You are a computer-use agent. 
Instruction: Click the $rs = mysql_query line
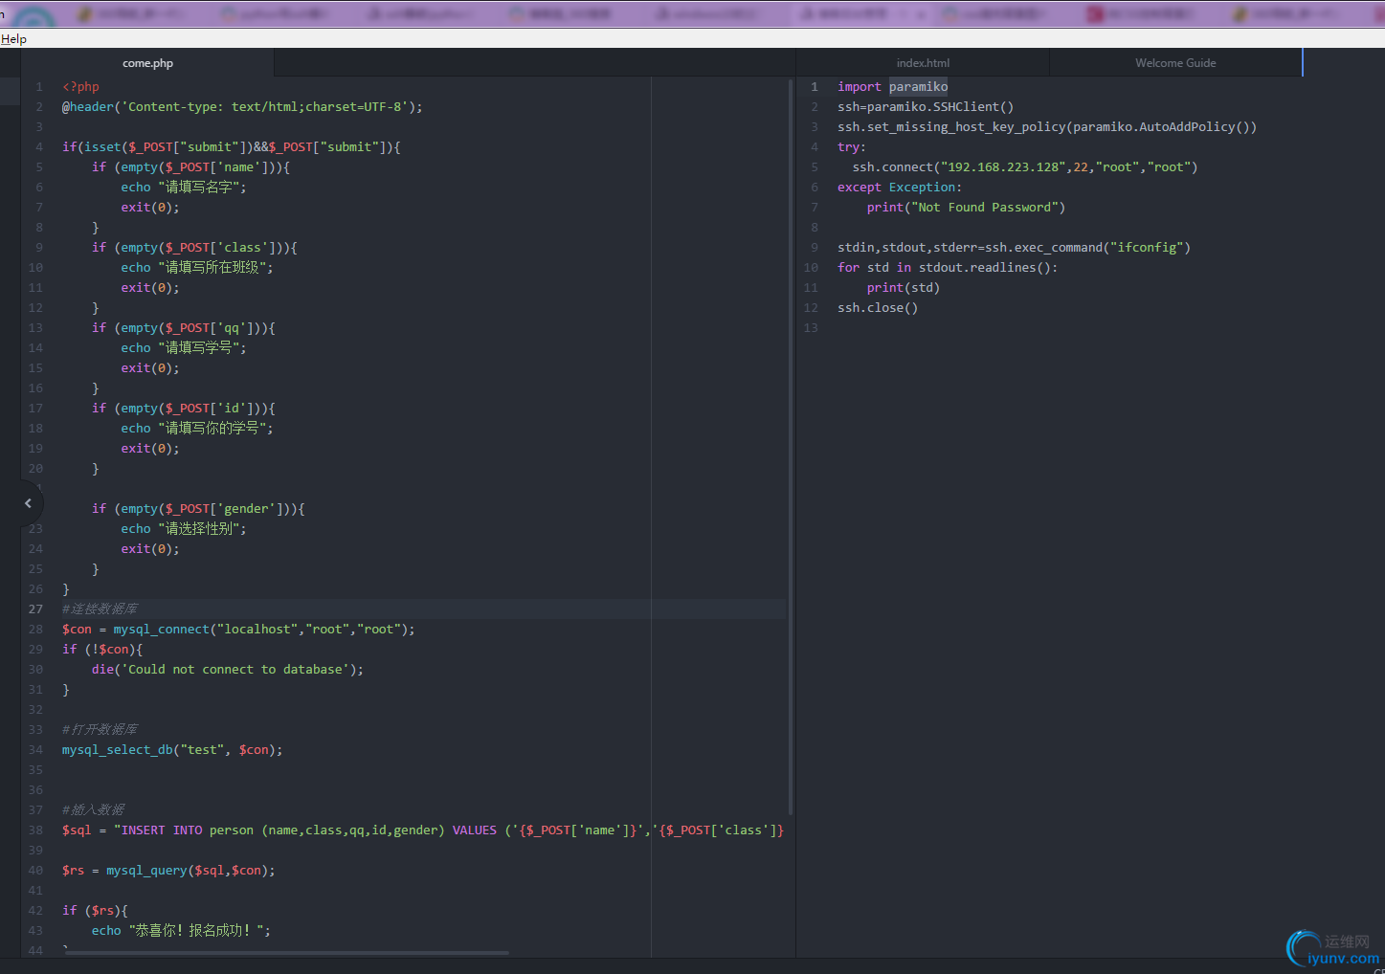(168, 871)
